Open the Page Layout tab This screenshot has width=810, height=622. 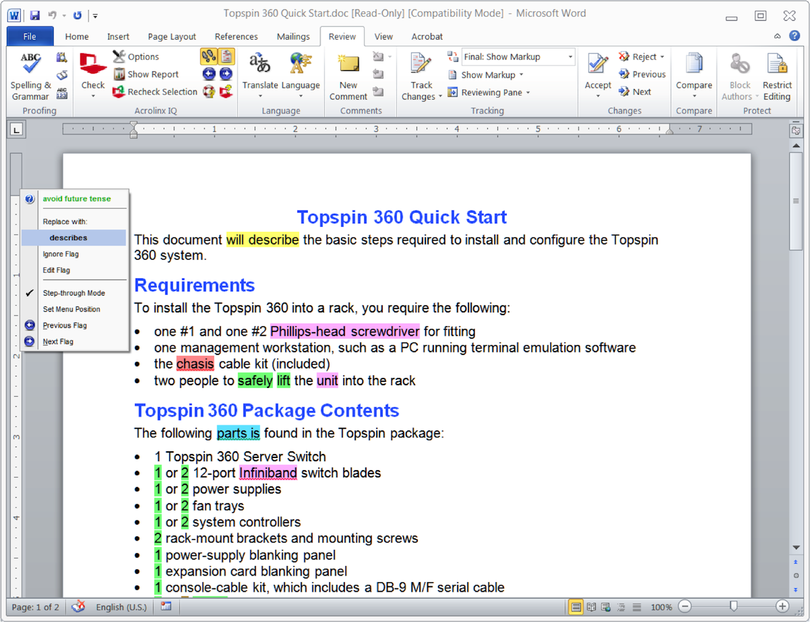[172, 36]
